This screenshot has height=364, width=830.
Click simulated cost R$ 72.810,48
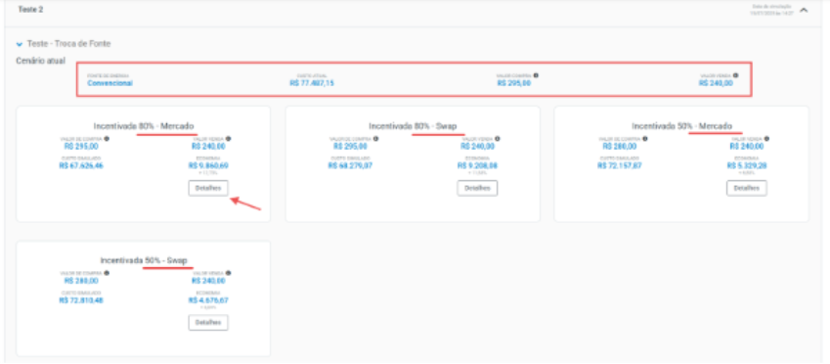(81, 300)
